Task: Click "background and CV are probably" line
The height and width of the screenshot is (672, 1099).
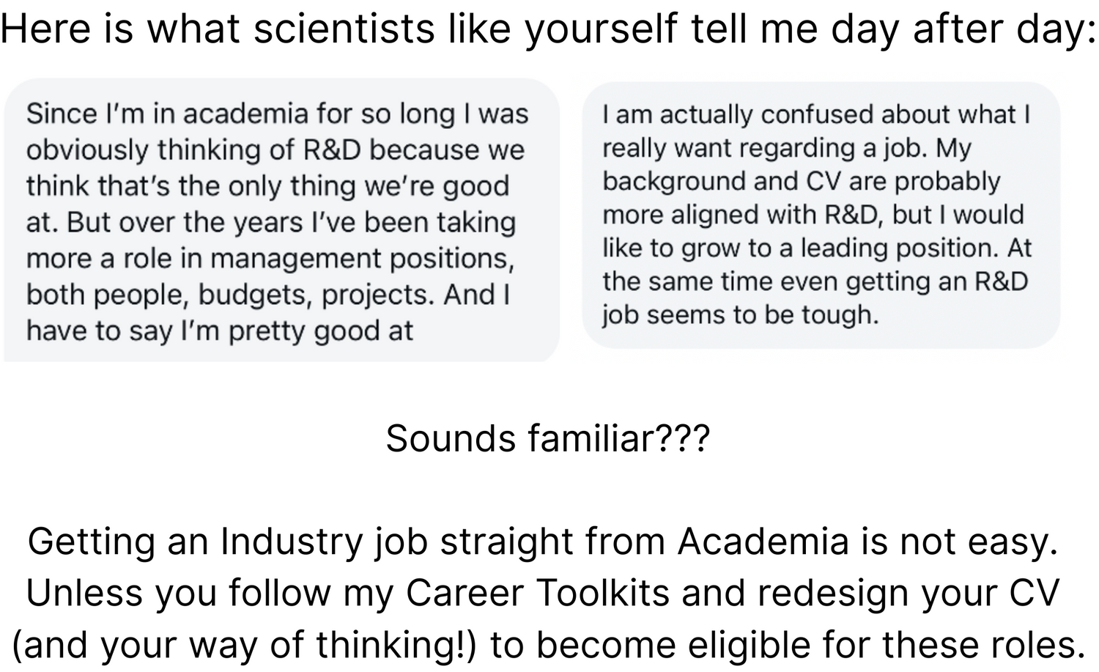Action: 802,182
